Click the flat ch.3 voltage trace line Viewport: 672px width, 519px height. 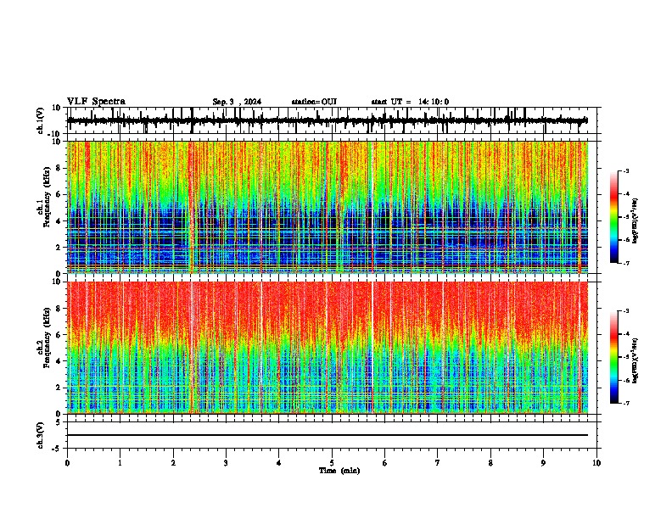pyautogui.click(x=328, y=435)
